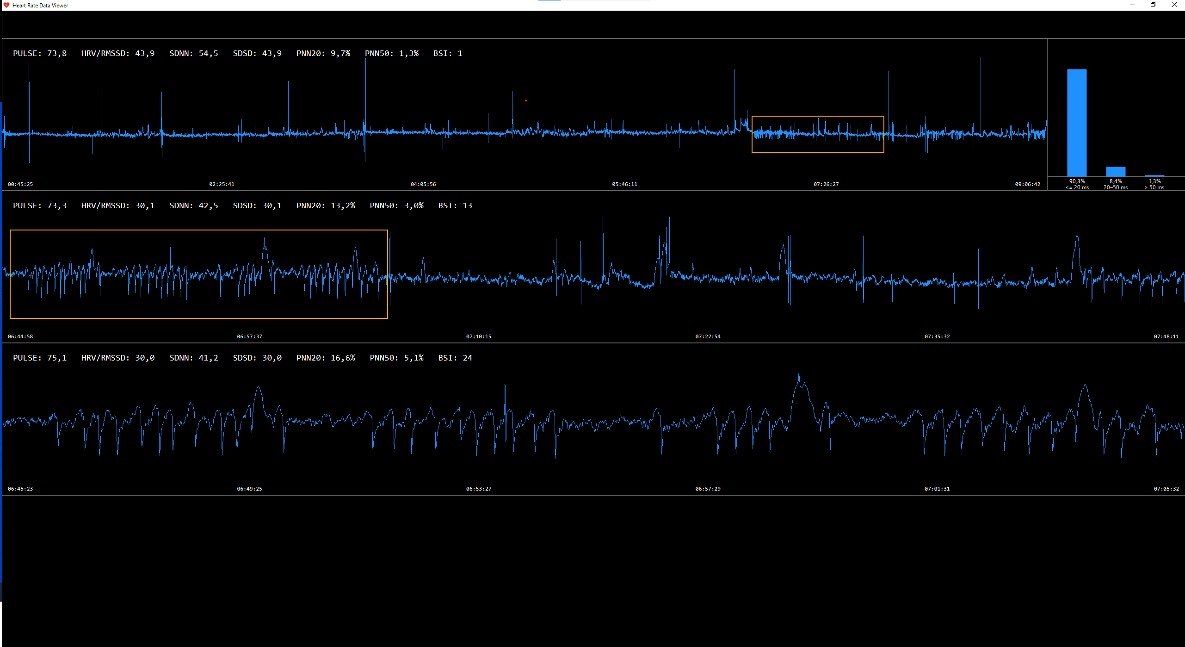The height and width of the screenshot is (647, 1185).
Task: Click the tallest histogram bar labeled 90,3%
Action: click(1077, 123)
